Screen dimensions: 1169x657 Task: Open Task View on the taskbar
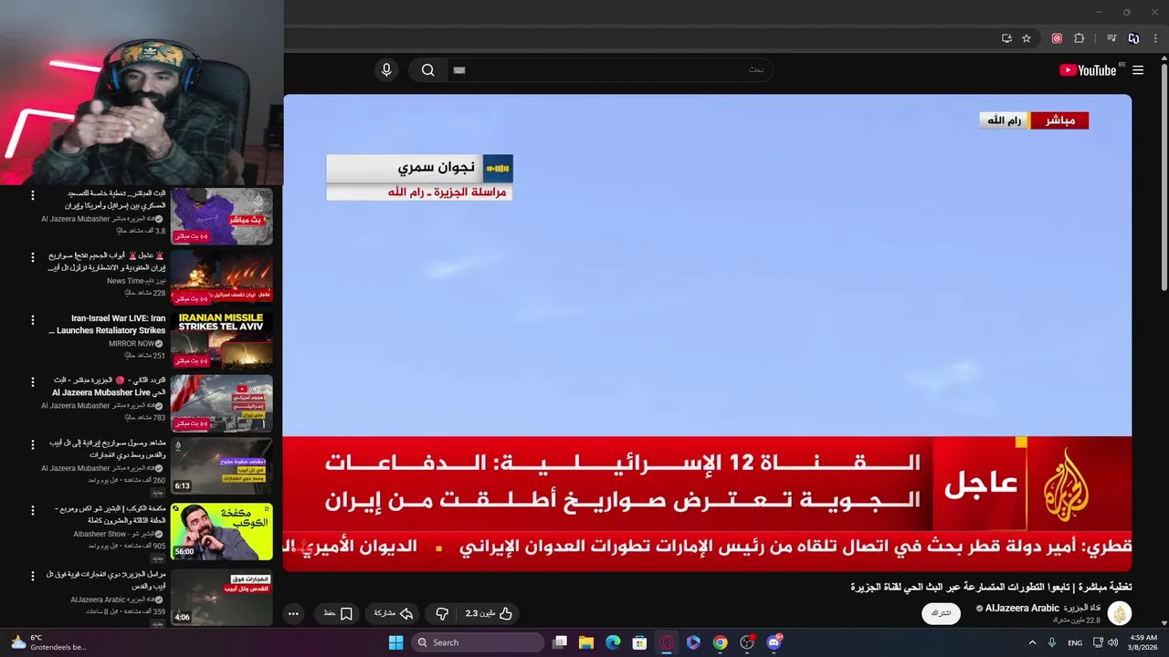[561, 642]
